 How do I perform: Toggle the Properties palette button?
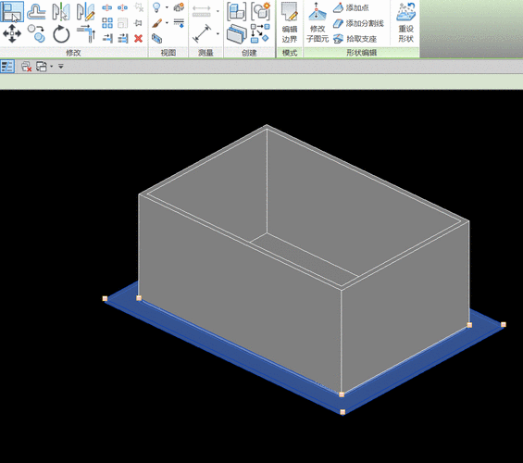coord(7,66)
